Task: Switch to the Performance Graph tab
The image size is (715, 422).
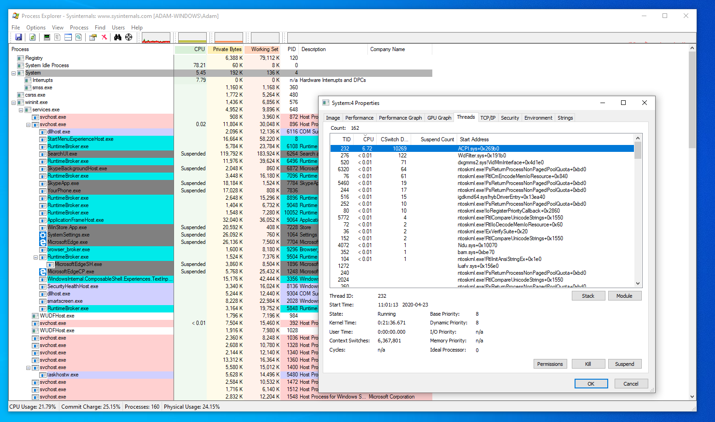Action: click(x=400, y=118)
